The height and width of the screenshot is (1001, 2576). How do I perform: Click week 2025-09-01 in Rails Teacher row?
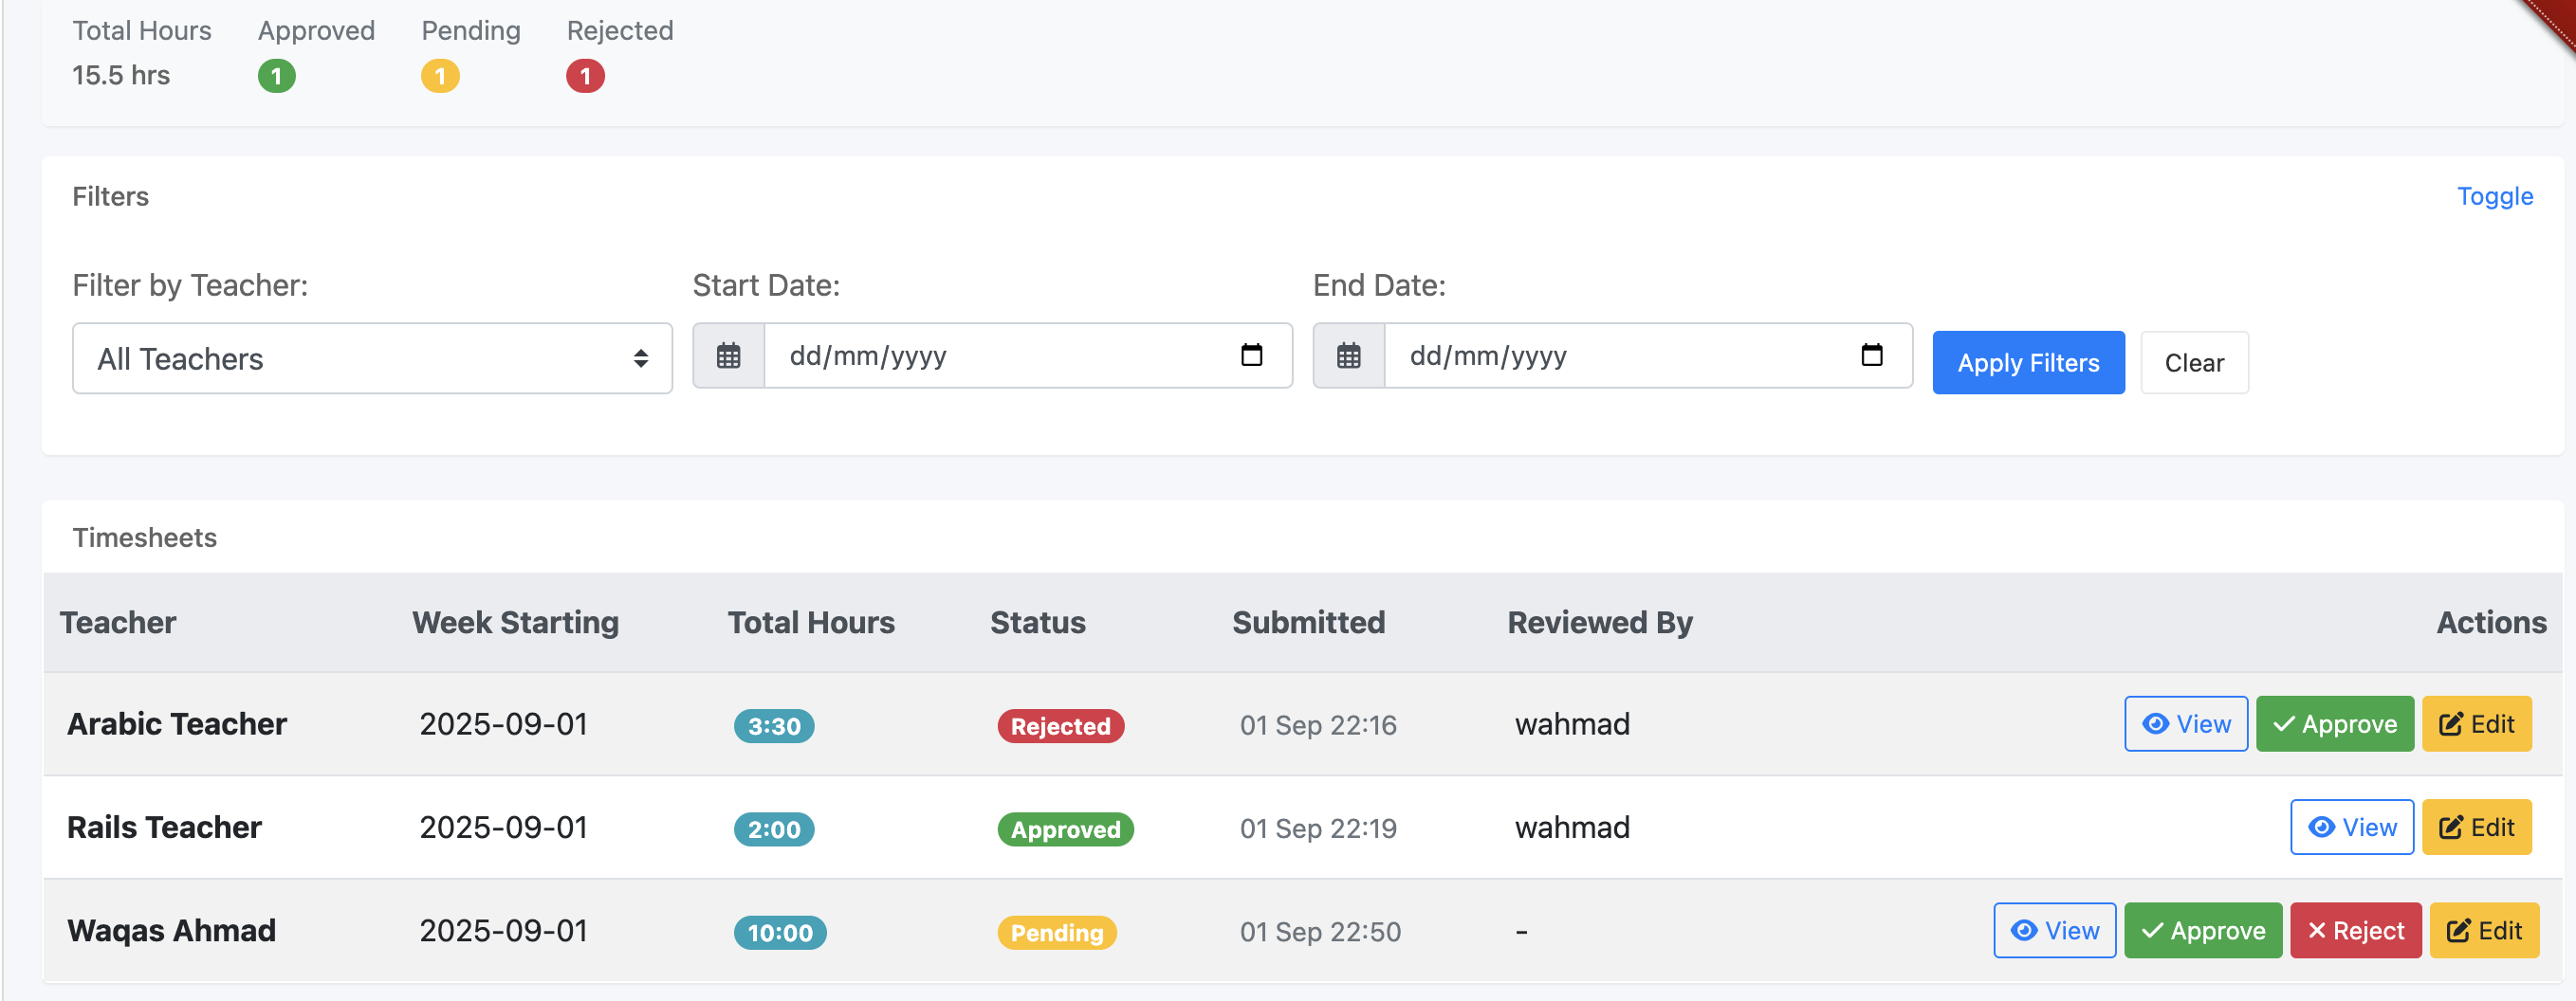point(503,828)
